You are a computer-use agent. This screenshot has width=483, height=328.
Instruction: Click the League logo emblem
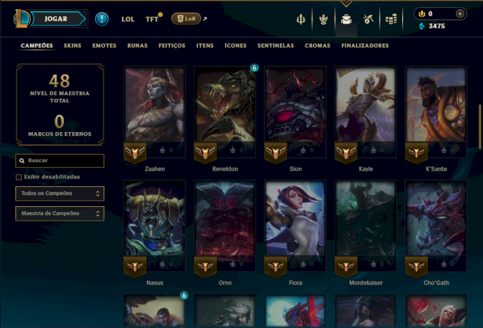click(22, 19)
